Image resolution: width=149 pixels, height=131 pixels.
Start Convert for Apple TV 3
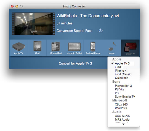click(x=75, y=63)
